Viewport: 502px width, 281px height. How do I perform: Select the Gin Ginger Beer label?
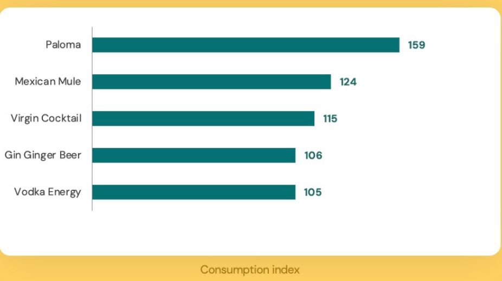tap(43, 155)
